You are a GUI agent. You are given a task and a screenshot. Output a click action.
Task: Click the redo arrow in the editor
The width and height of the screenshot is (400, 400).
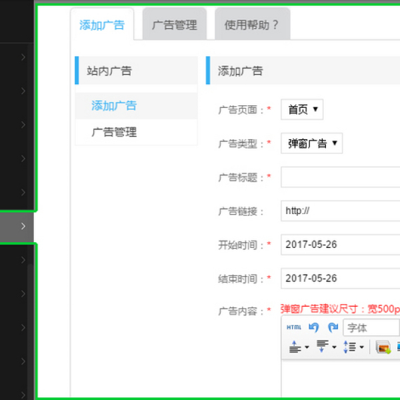[x=332, y=327]
